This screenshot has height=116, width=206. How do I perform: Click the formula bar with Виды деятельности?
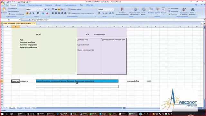click(117, 20)
